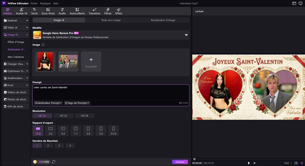
Task: Open the Filtres toolbar icon
Action: pos(108,11)
